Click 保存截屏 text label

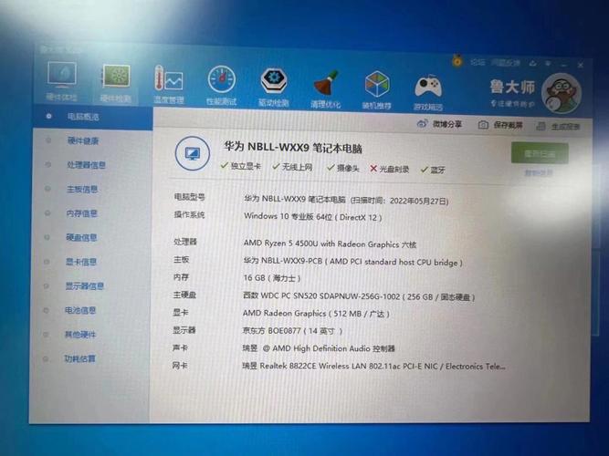(509, 125)
